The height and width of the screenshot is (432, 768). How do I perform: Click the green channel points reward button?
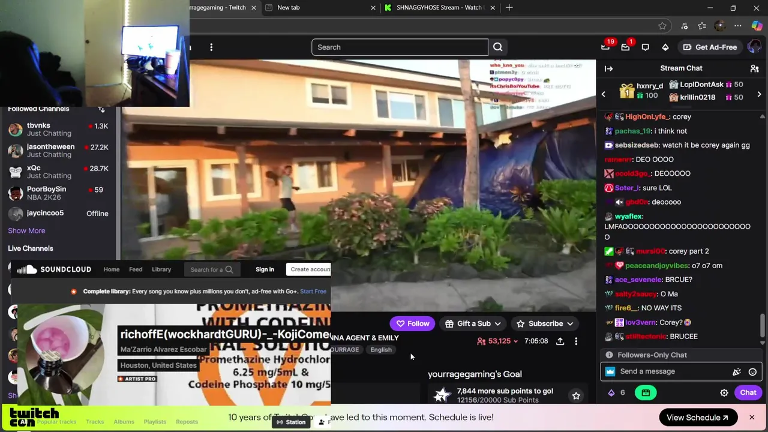[646, 392]
